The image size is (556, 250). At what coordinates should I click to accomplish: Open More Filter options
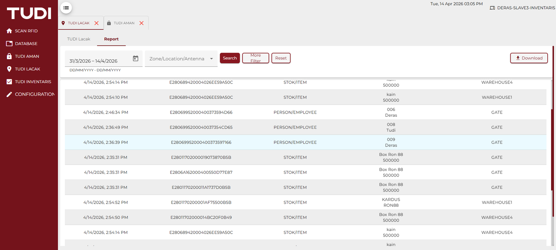[x=255, y=58]
